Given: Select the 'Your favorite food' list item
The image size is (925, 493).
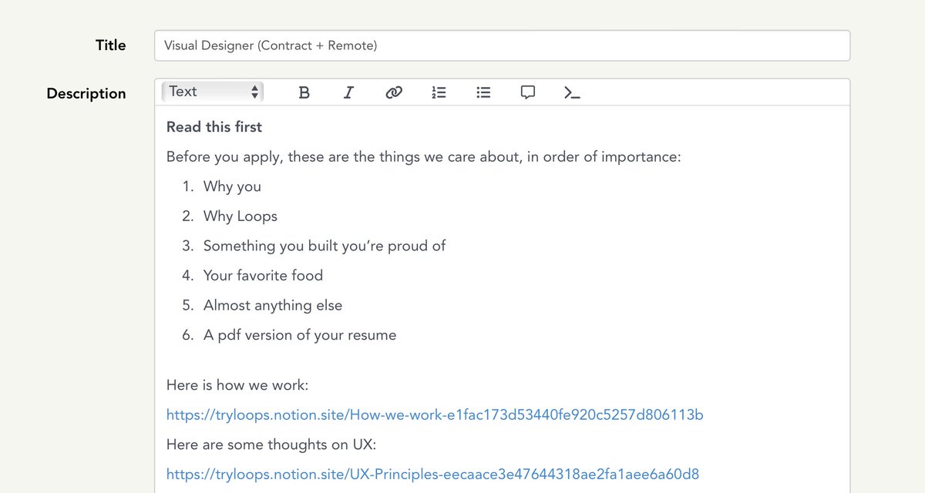Looking at the screenshot, I should [263, 276].
